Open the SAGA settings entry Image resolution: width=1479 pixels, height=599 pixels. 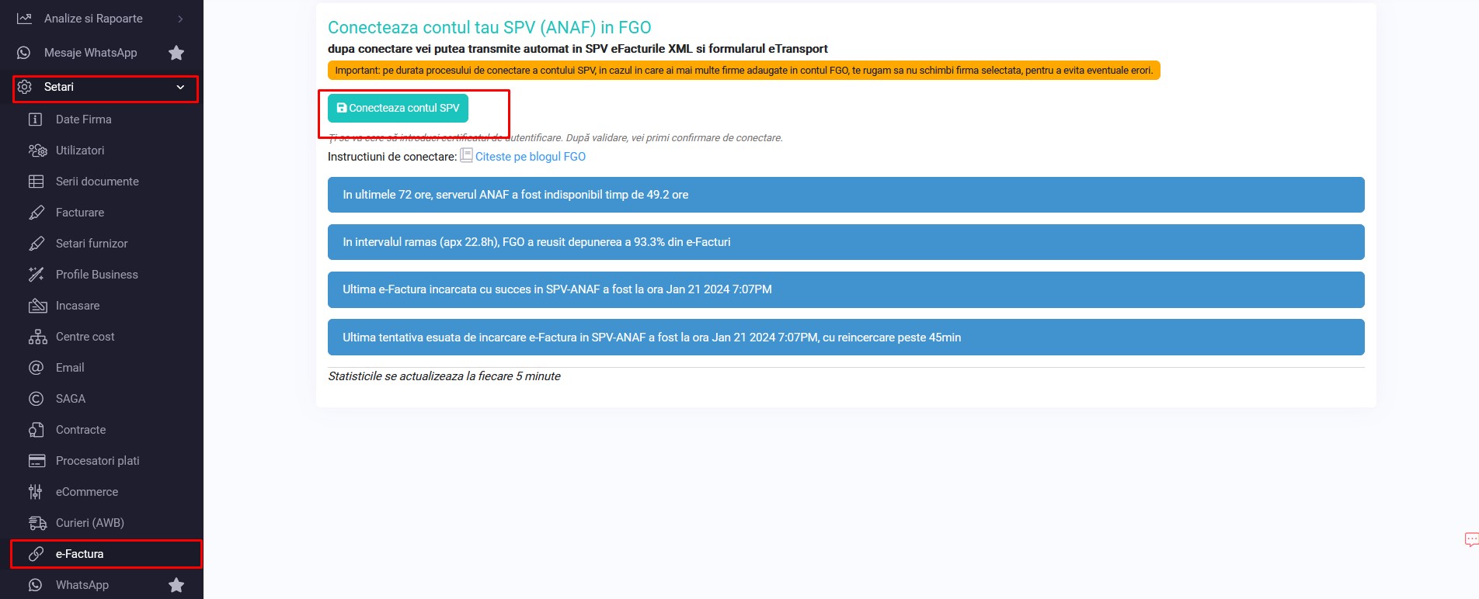(x=71, y=399)
